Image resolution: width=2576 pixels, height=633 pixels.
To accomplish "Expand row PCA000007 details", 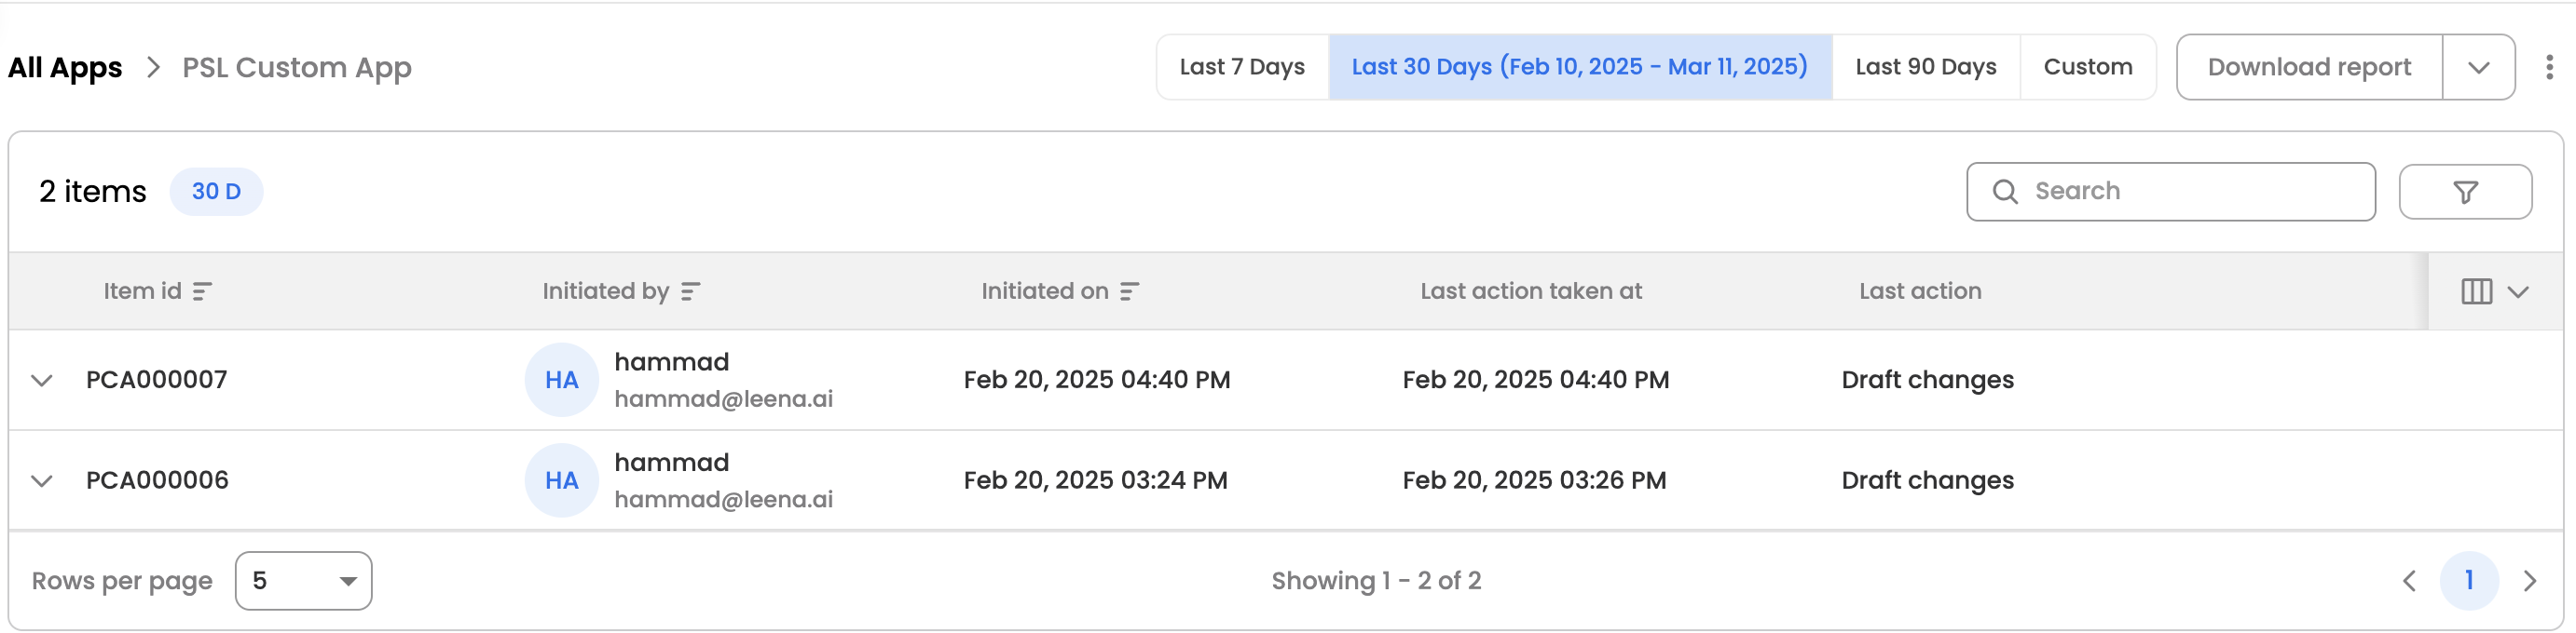I will pyautogui.click(x=42, y=381).
